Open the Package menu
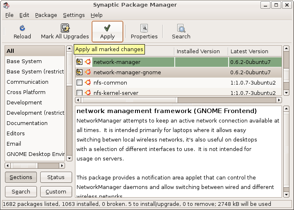The image size is (294, 210). coord(46,15)
